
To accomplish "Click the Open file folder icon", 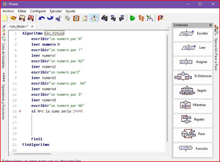I will click(13, 18).
